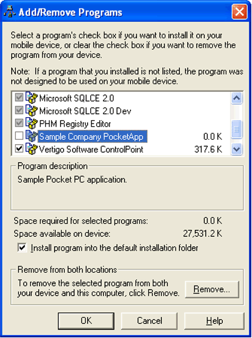The height and width of the screenshot is (338, 252).
Task: Toggle Install program into default folder checkbox
Action: (22, 247)
